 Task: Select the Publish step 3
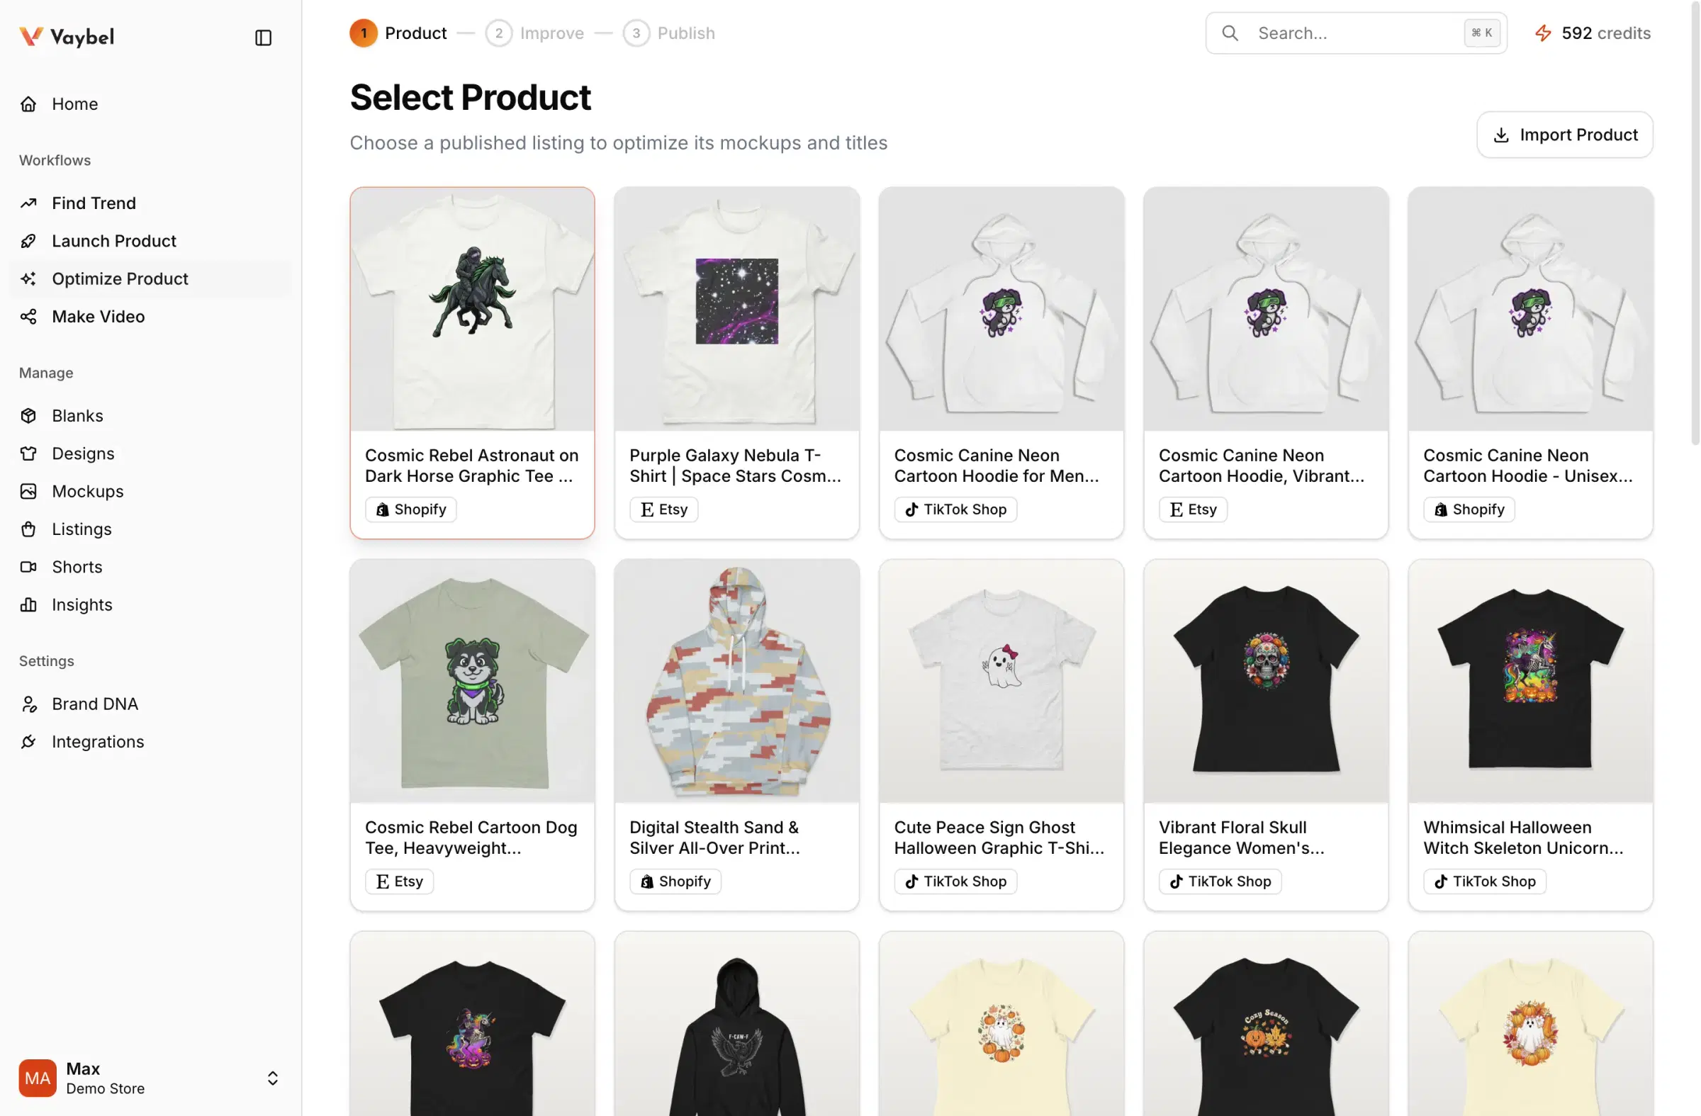(x=669, y=33)
